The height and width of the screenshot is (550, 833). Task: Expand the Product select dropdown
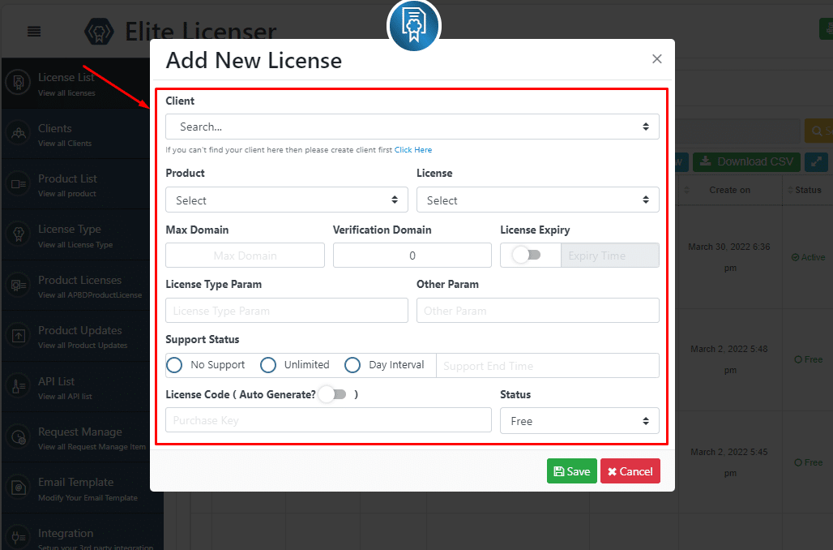point(286,200)
